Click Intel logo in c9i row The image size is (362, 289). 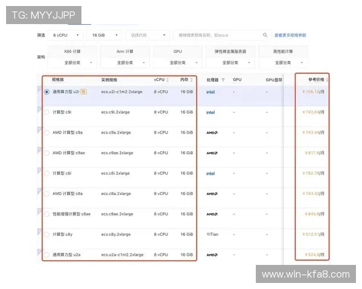(x=211, y=113)
